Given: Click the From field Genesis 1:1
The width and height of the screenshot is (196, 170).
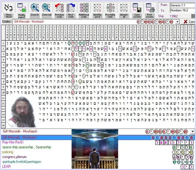Looking at the screenshot, I should (183, 5).
